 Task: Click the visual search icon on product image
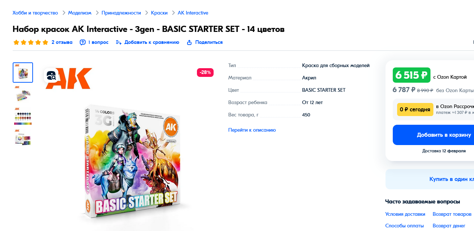pyautogui.click(x=51, y=75)
